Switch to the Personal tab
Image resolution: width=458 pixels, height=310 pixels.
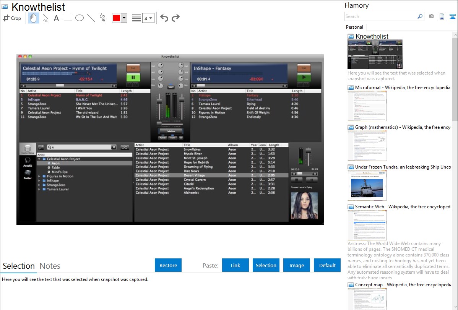pyautogui.click(x=355, y=27)
